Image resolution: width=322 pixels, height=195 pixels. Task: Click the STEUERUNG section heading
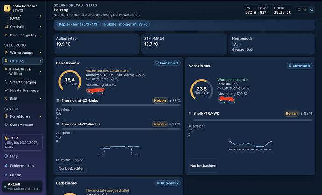tap(15, 45)
